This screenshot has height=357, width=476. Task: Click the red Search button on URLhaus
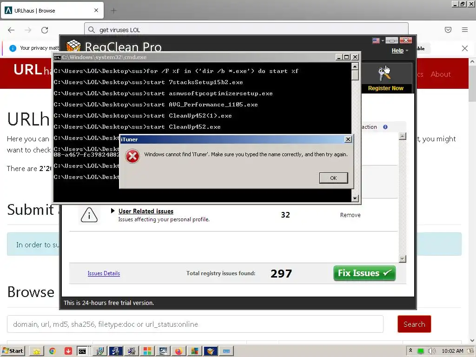pos(414,324)
